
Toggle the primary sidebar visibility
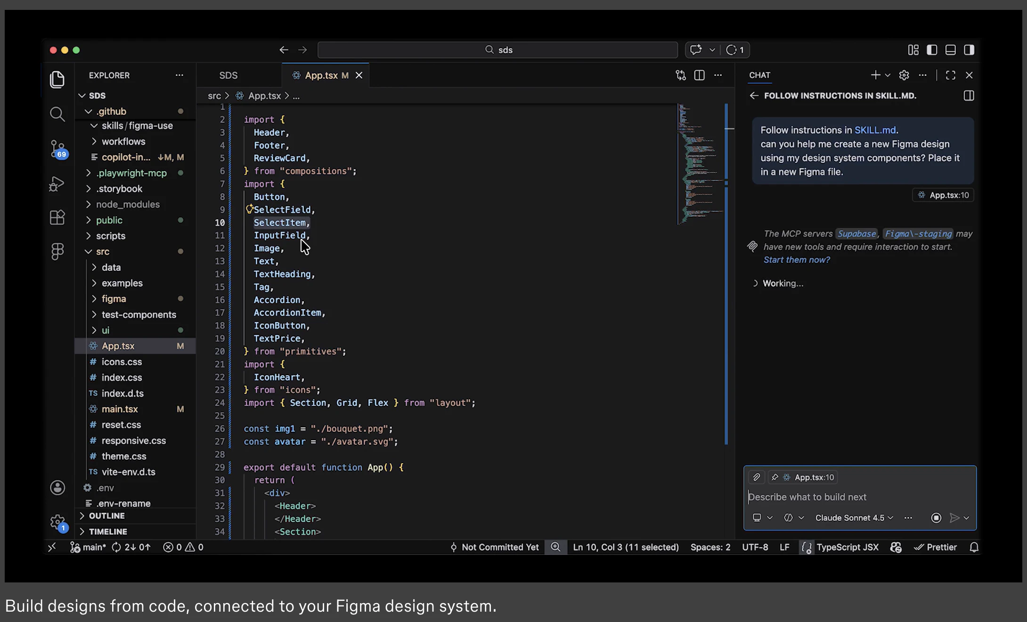point(932,50)
